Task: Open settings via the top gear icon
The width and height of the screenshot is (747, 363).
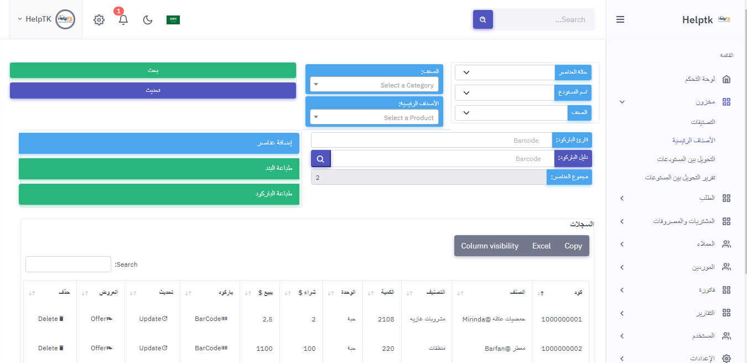Action: [99, 20]
